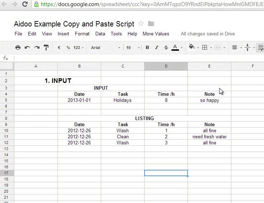Open the File menu
The image size is (264, 203).
pyautogui.click(x=18, y=34)
